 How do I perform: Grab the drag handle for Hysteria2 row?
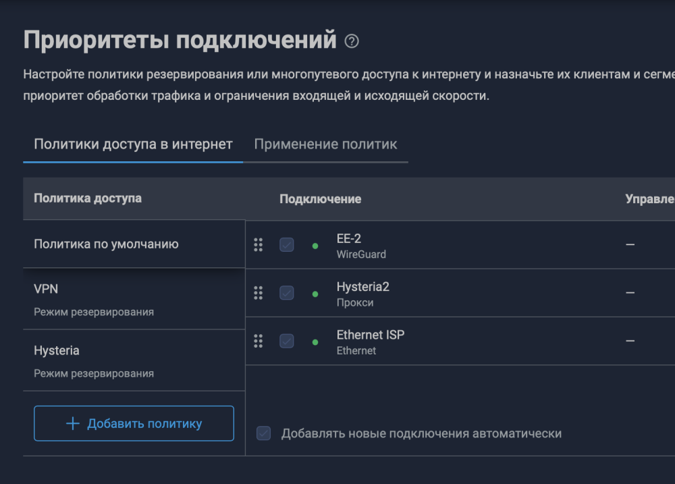[x=259, y=293]
